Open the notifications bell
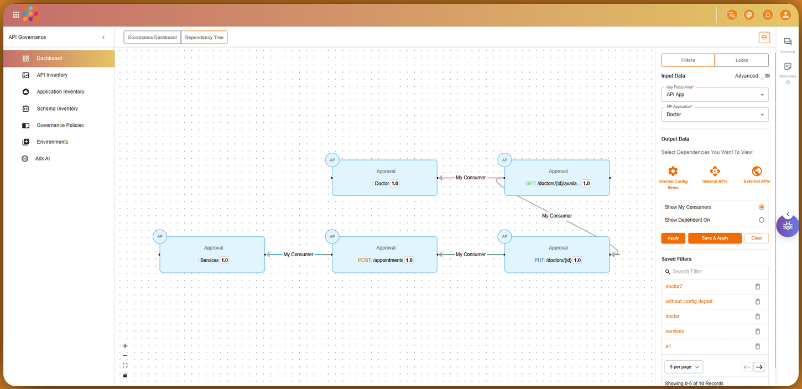 [x=768, y=15]
